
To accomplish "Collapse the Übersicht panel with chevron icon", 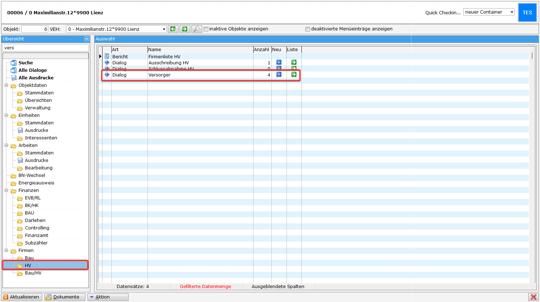I will tap(87, 39).
